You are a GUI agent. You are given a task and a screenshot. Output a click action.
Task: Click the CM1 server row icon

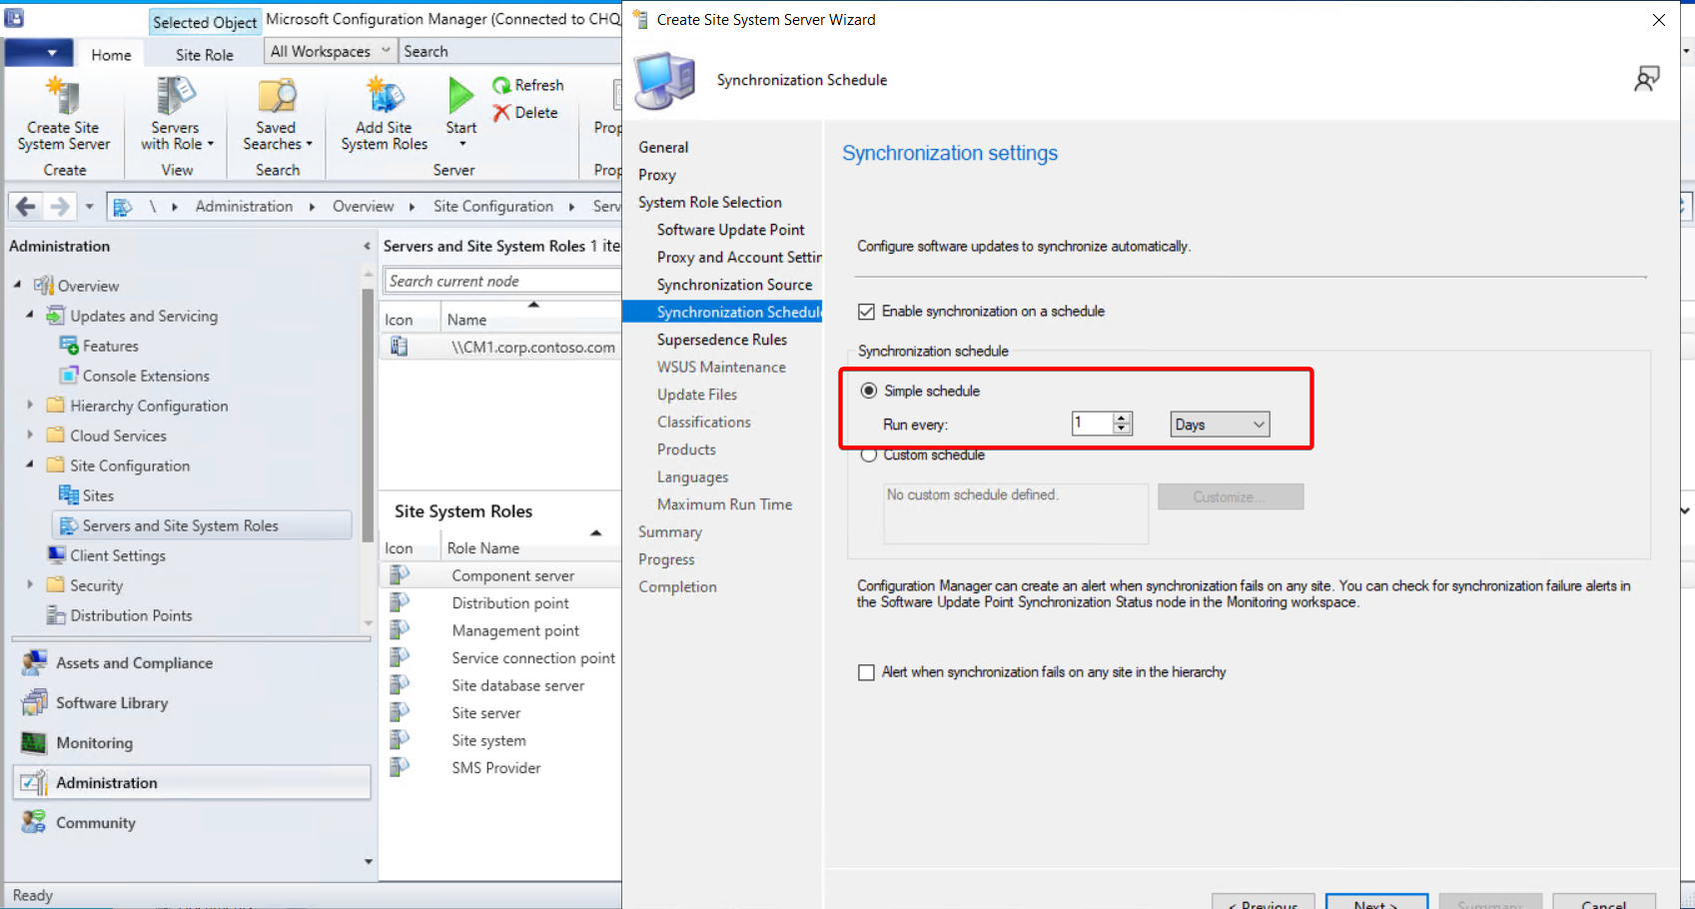(x=400, y=347)
